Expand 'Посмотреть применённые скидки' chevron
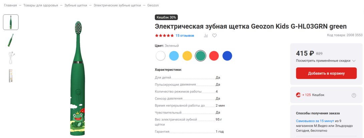This screenshot has width=364, height=138. click(x=354, y=61)
